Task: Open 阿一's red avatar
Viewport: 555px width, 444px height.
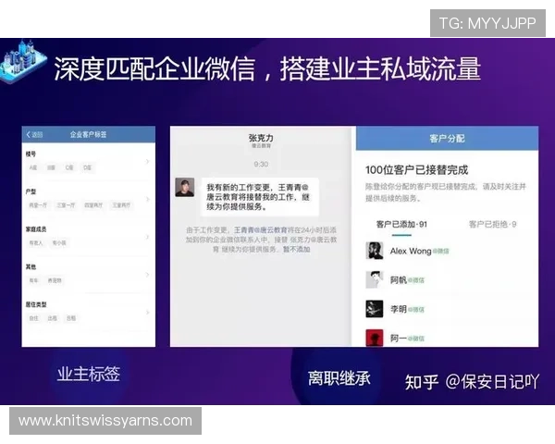Action: coord(374,338)
